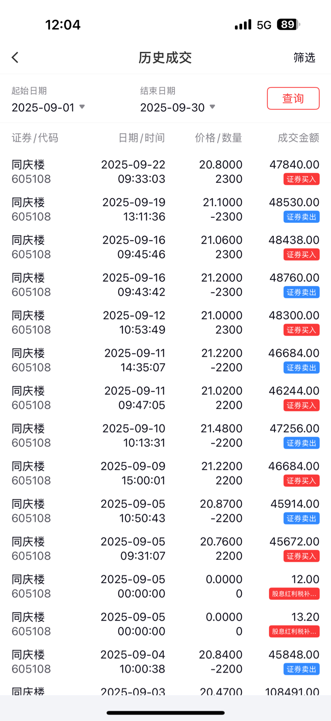Open the 09:45:46 buy trade row
This screenshot has width=331, height=721.
pos(165,247)
